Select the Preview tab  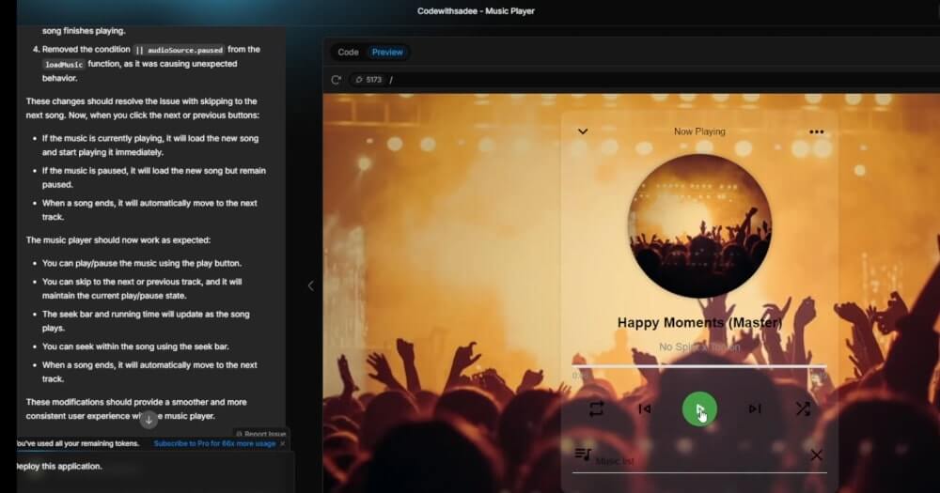(387, 53)
